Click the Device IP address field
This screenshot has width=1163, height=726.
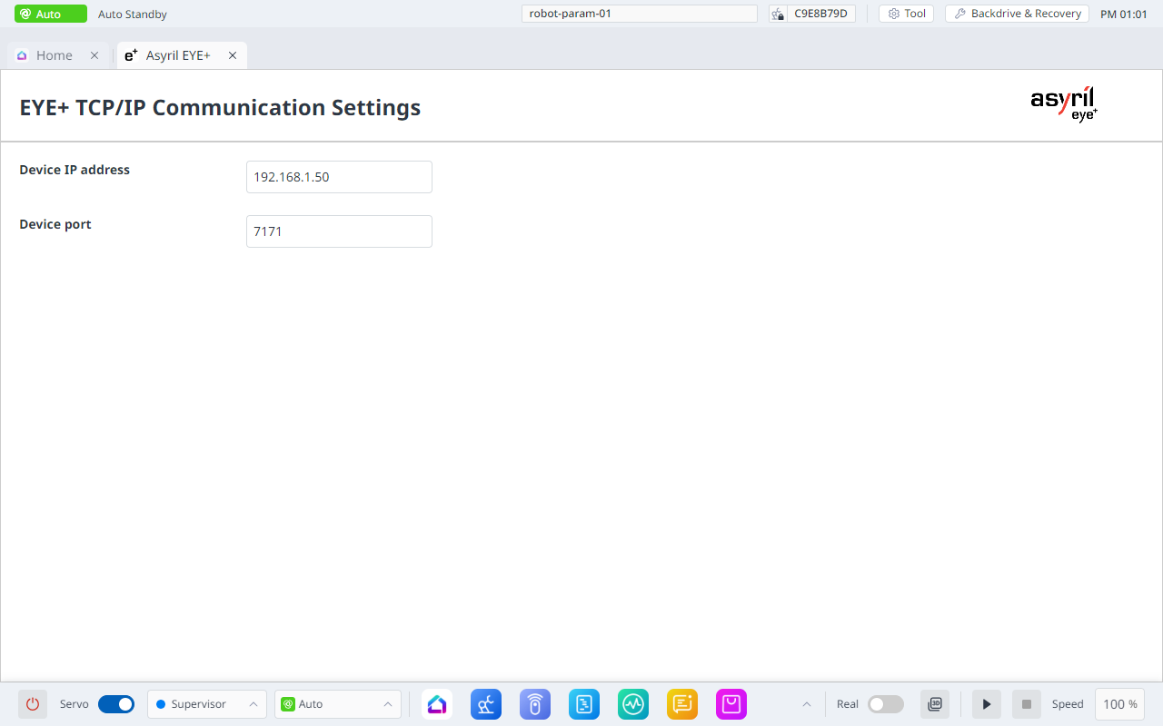point(339,177)
